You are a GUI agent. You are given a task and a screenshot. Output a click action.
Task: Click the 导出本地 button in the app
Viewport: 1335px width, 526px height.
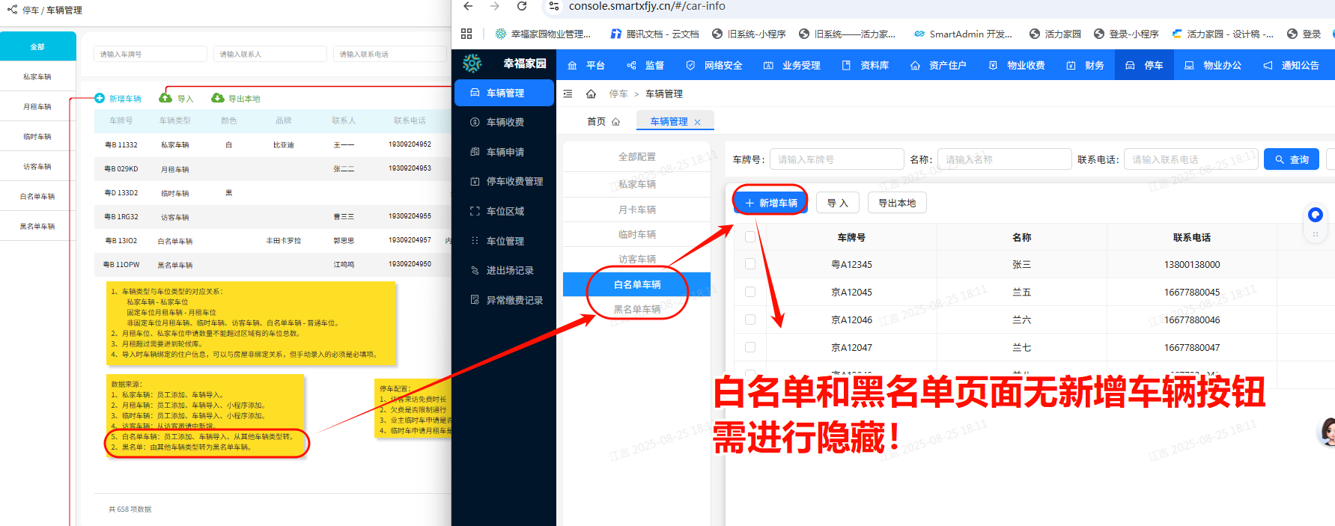(x=897, y=203)
